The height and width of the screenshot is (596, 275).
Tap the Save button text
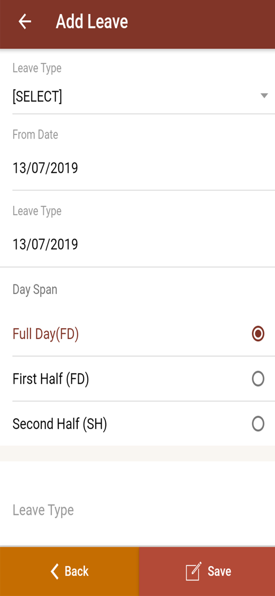tap(219, 571)
